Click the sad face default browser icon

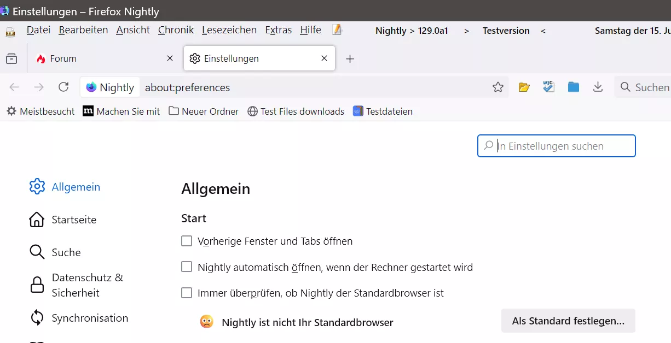coord(206,321)
